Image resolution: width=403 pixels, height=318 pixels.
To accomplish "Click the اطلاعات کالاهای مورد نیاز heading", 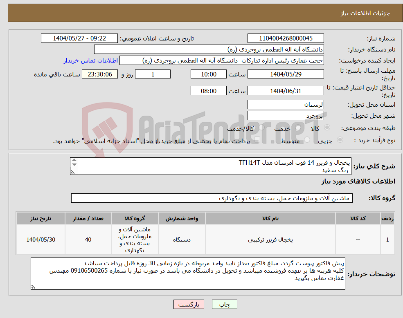I will pyautogui.click(x=358, y=181).
